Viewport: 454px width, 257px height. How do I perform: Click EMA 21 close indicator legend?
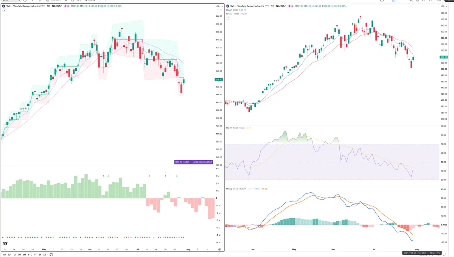tap(236, 14)
